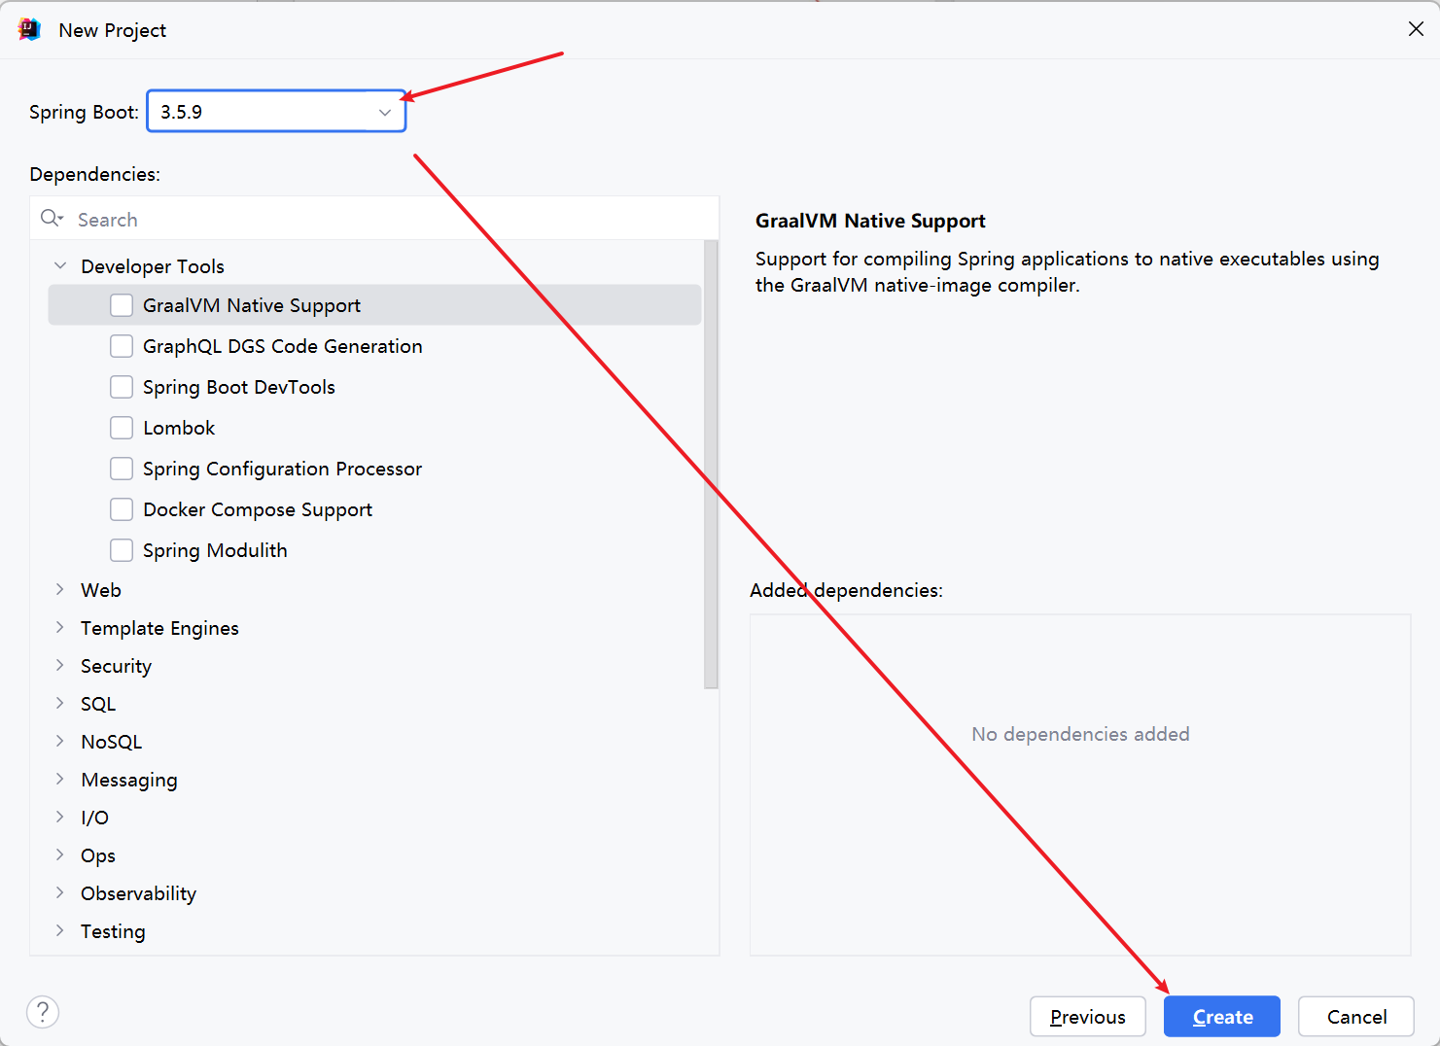Collapse the Developer Tools category
Screen dimensions: 1440x1046
60,265
